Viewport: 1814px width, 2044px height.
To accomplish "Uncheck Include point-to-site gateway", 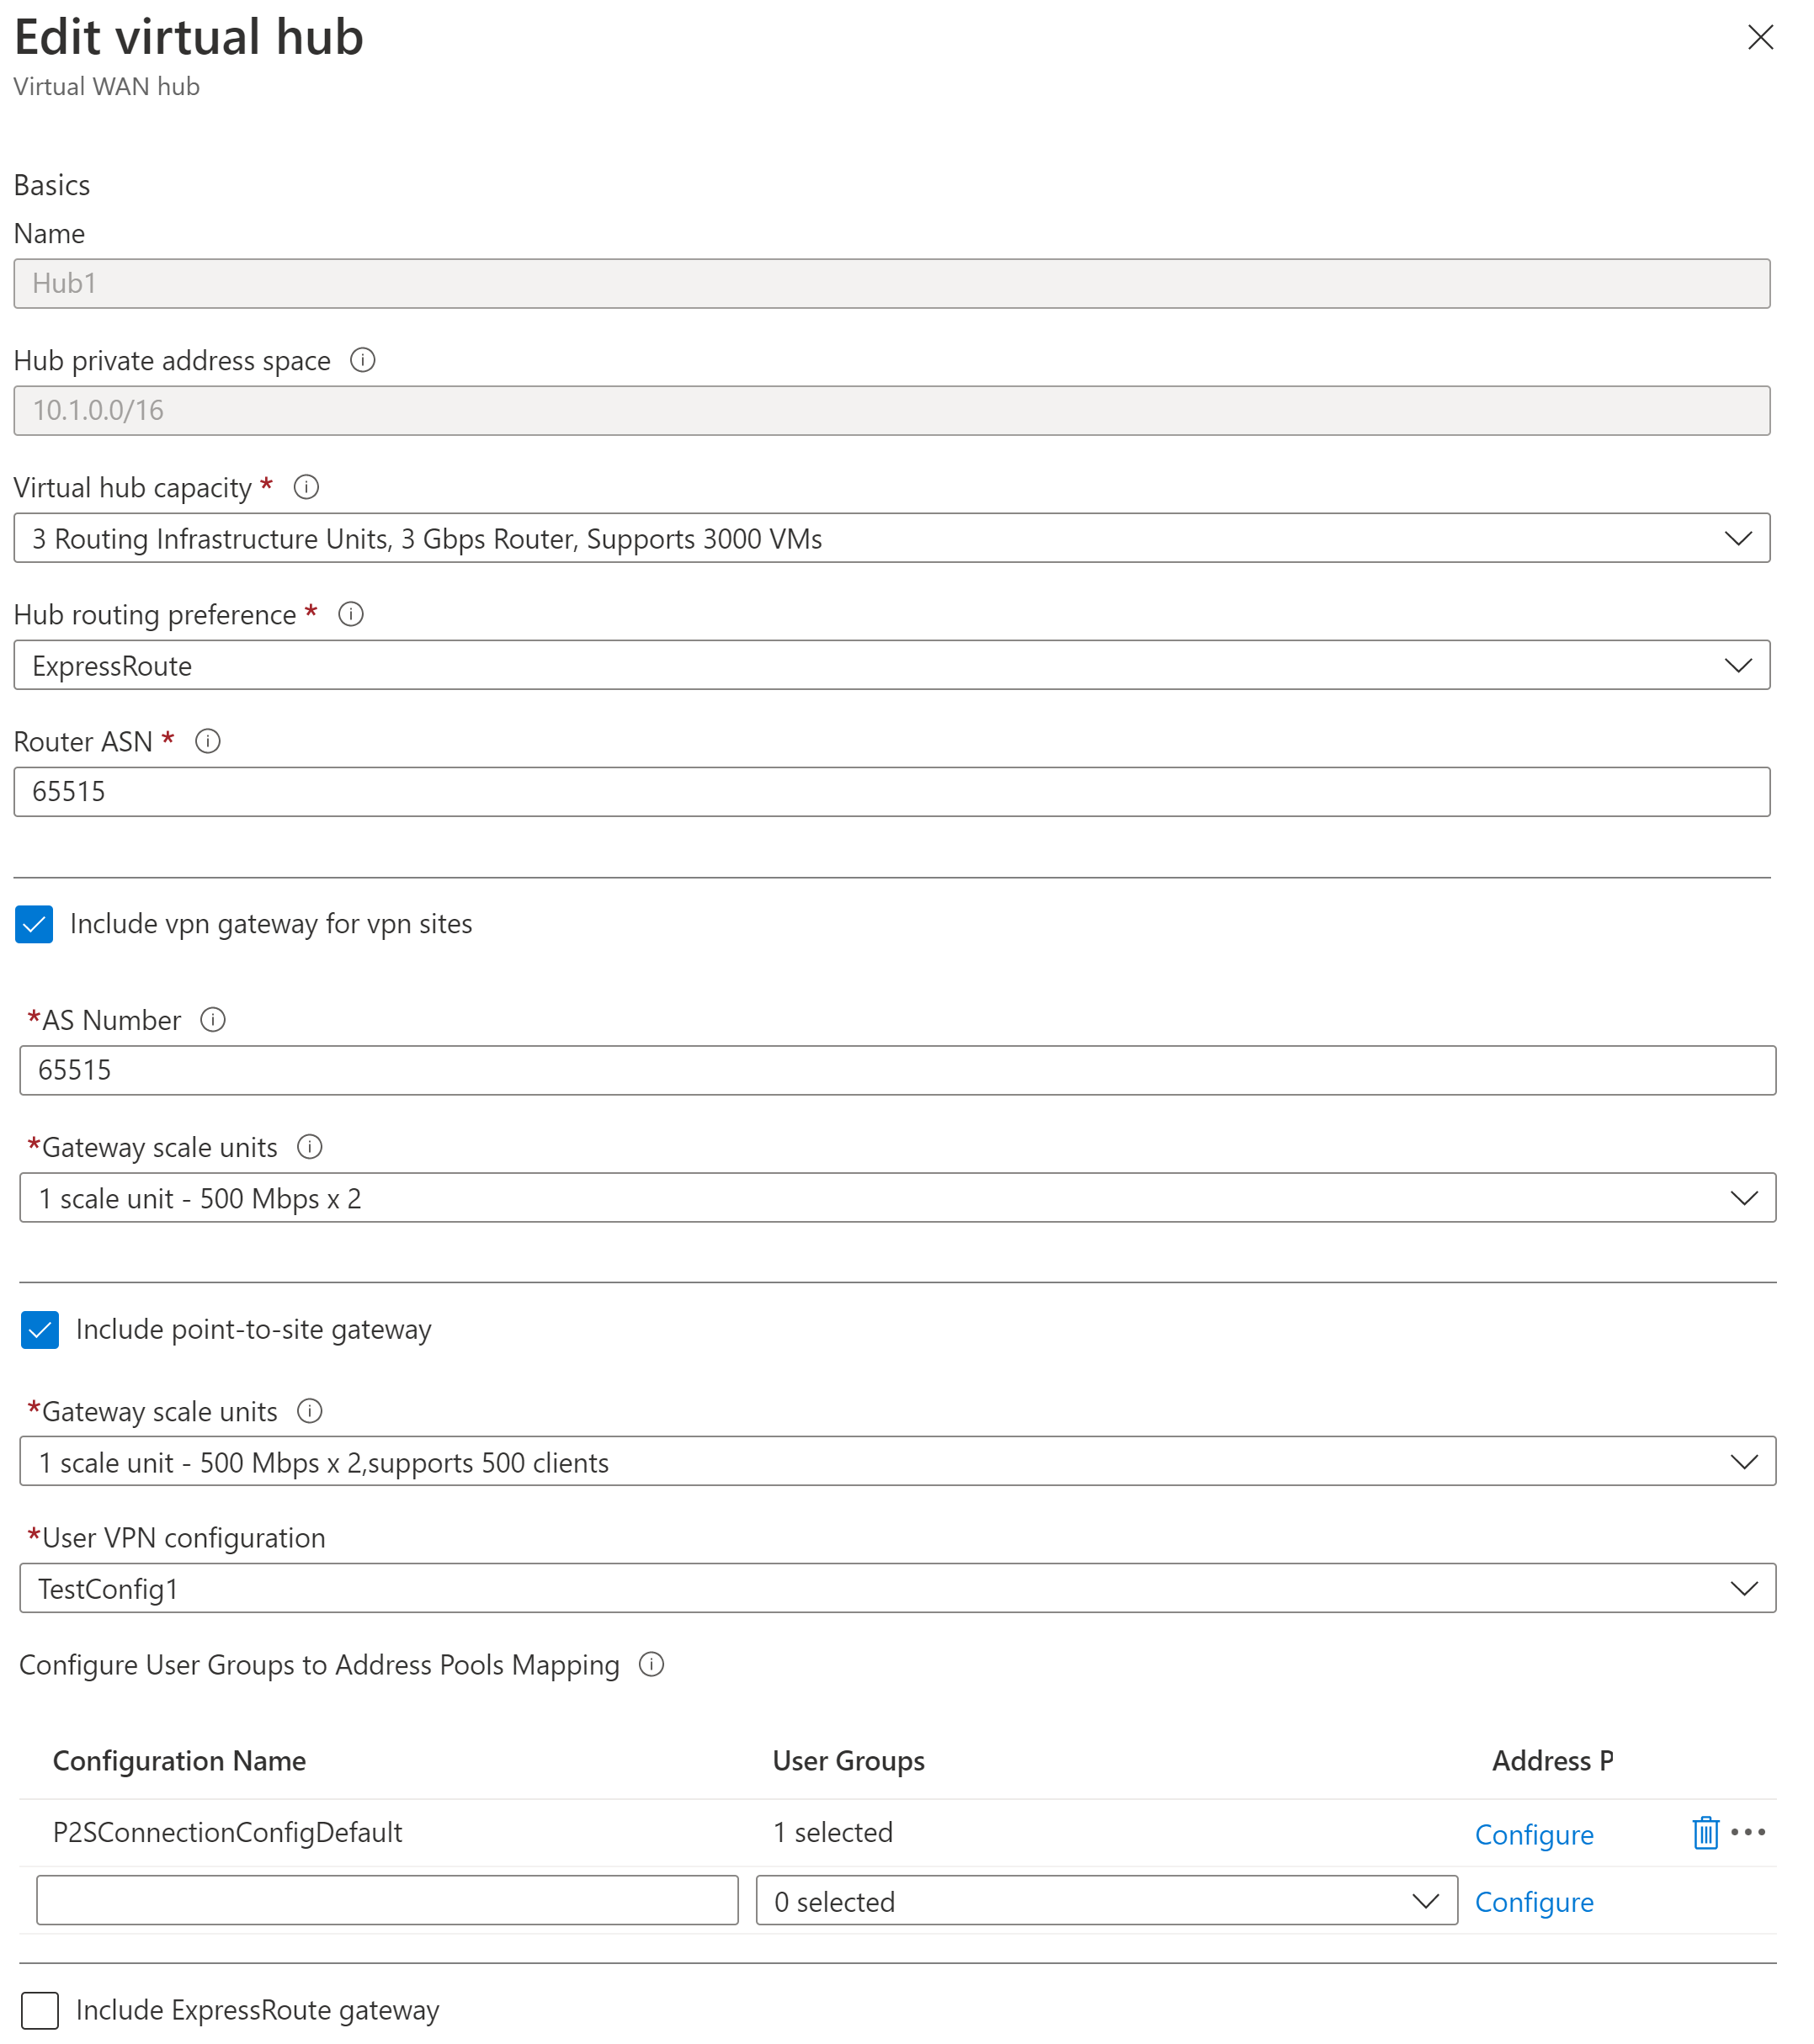I will (x=40, y=1330).
